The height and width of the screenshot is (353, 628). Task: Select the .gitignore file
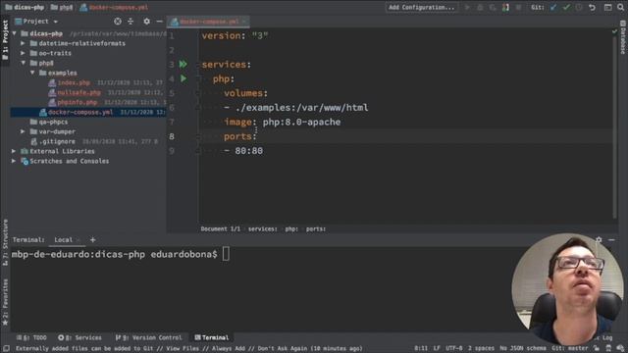pyautogui.click(x=57, y=141)
